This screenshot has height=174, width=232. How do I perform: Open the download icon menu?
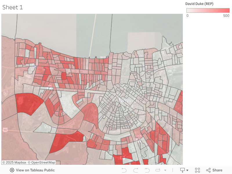[183, 170]
